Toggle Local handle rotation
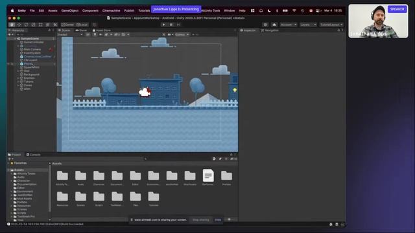This screenshot has width=415, height=233. coord(82,25)
